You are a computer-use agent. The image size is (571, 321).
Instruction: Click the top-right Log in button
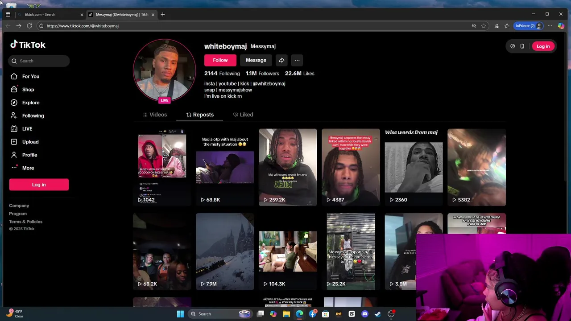[543, 46]
